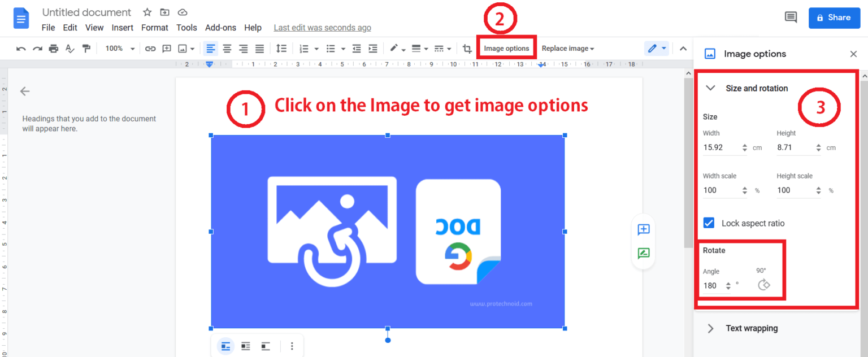Image resolution: width=868 pixels, height=357 pixels.
Task: Redo the last undone action
Action: (x=37, y=49)
